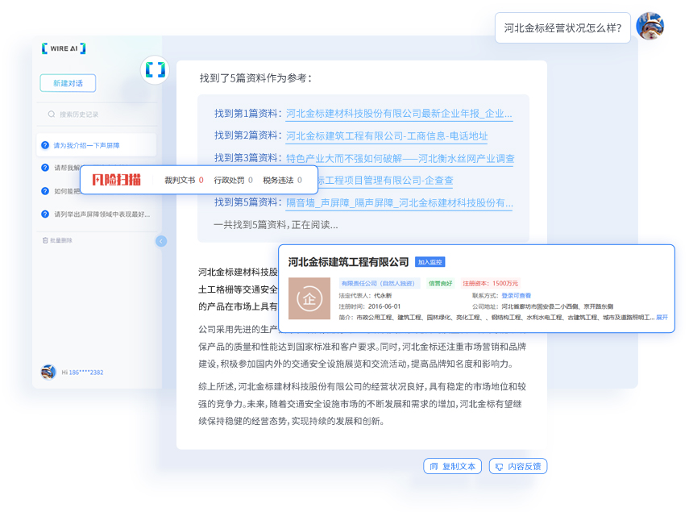Click the trash icon for 批量删除

pos(45,240)
